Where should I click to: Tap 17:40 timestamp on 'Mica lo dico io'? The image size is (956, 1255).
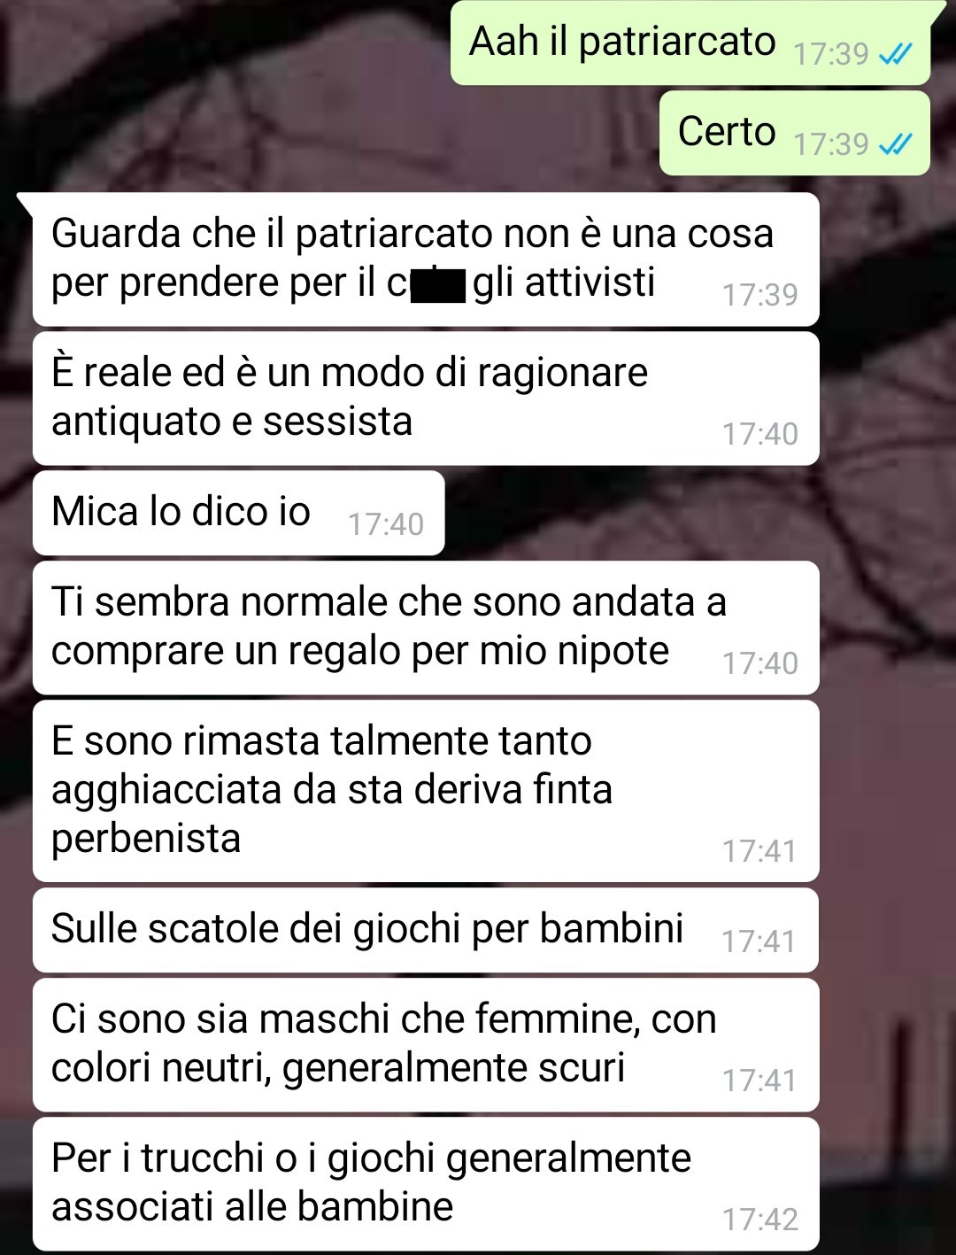point(386,524)
